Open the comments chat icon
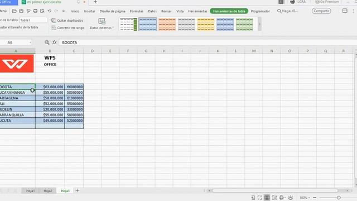The height and width of the screenshot is (201, 357). click(345, 11)
